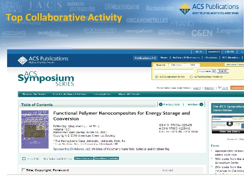Open the Anywhere search scope dropdown
This screenshot has width=244, height=183.
coord(206,71)
